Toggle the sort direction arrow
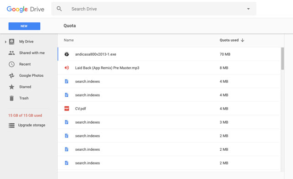The width and height of the screenshot is (293, 179). (243, 40)
